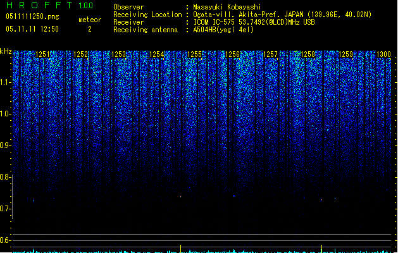Click the 1.0 frequency axis label
The height and width of the screenshot is (253, 398).
tap(6, 114)
